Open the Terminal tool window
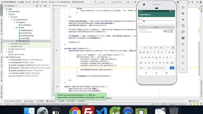Screen dimensions: 203x114 pos(51,101)
